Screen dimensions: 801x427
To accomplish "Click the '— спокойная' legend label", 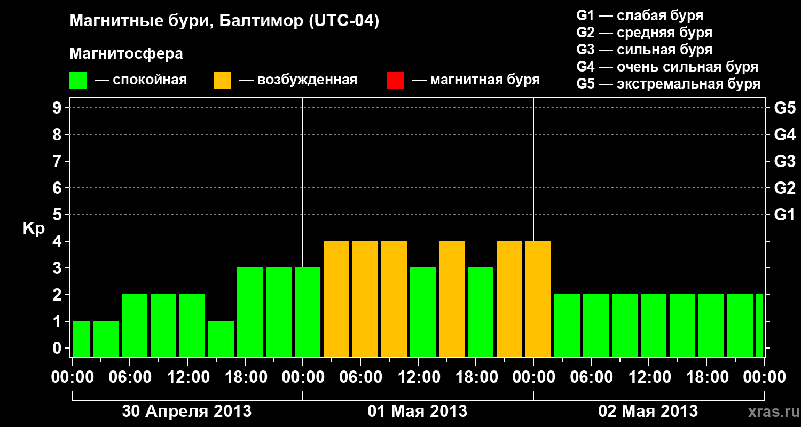I will [x=141, y=80].
